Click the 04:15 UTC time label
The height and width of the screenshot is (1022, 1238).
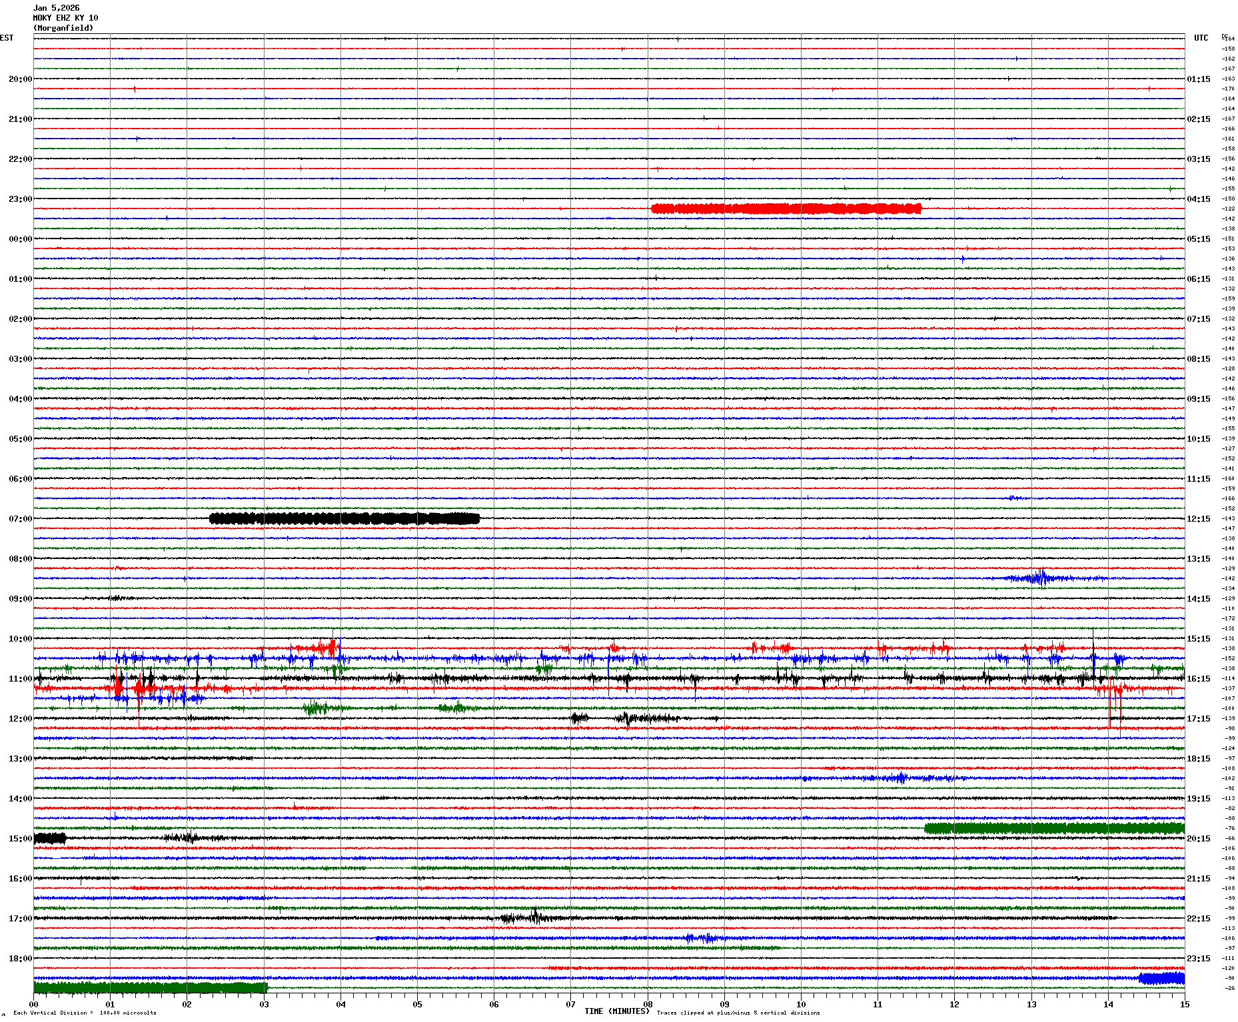point(1198,199)
